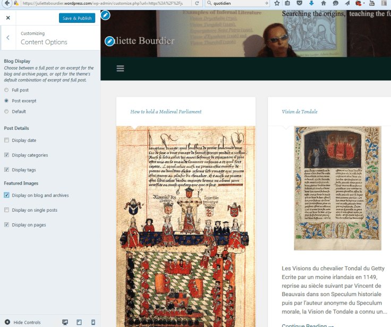Collapse sidebar with Hide Controls
391x327 pixels.
tap(22, 322)
